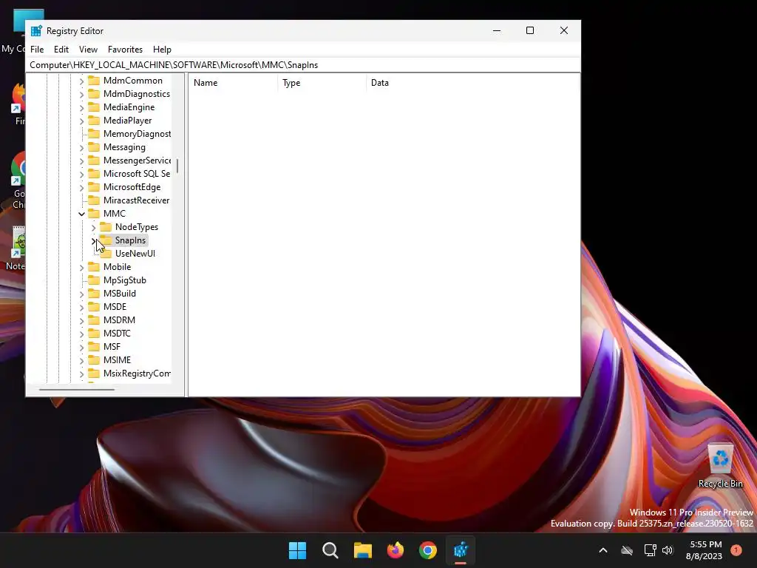Screen dimensions: 757x568
Task: Open taskbar Search
Action: [330, 550]
